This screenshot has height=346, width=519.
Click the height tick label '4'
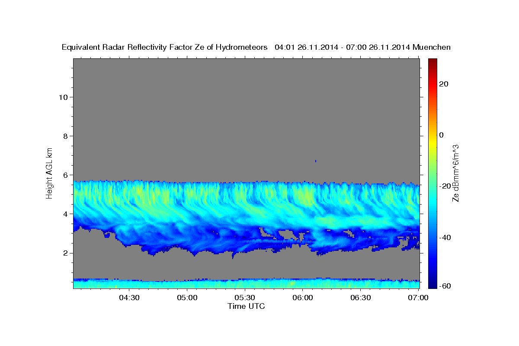point(64,214)
